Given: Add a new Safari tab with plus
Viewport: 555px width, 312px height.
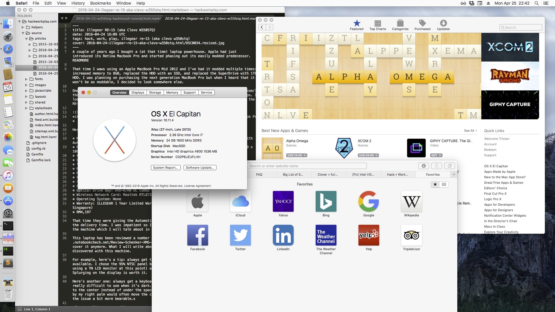Looking at the screenshot, I should pyautogui.click(x=454, y=174).
